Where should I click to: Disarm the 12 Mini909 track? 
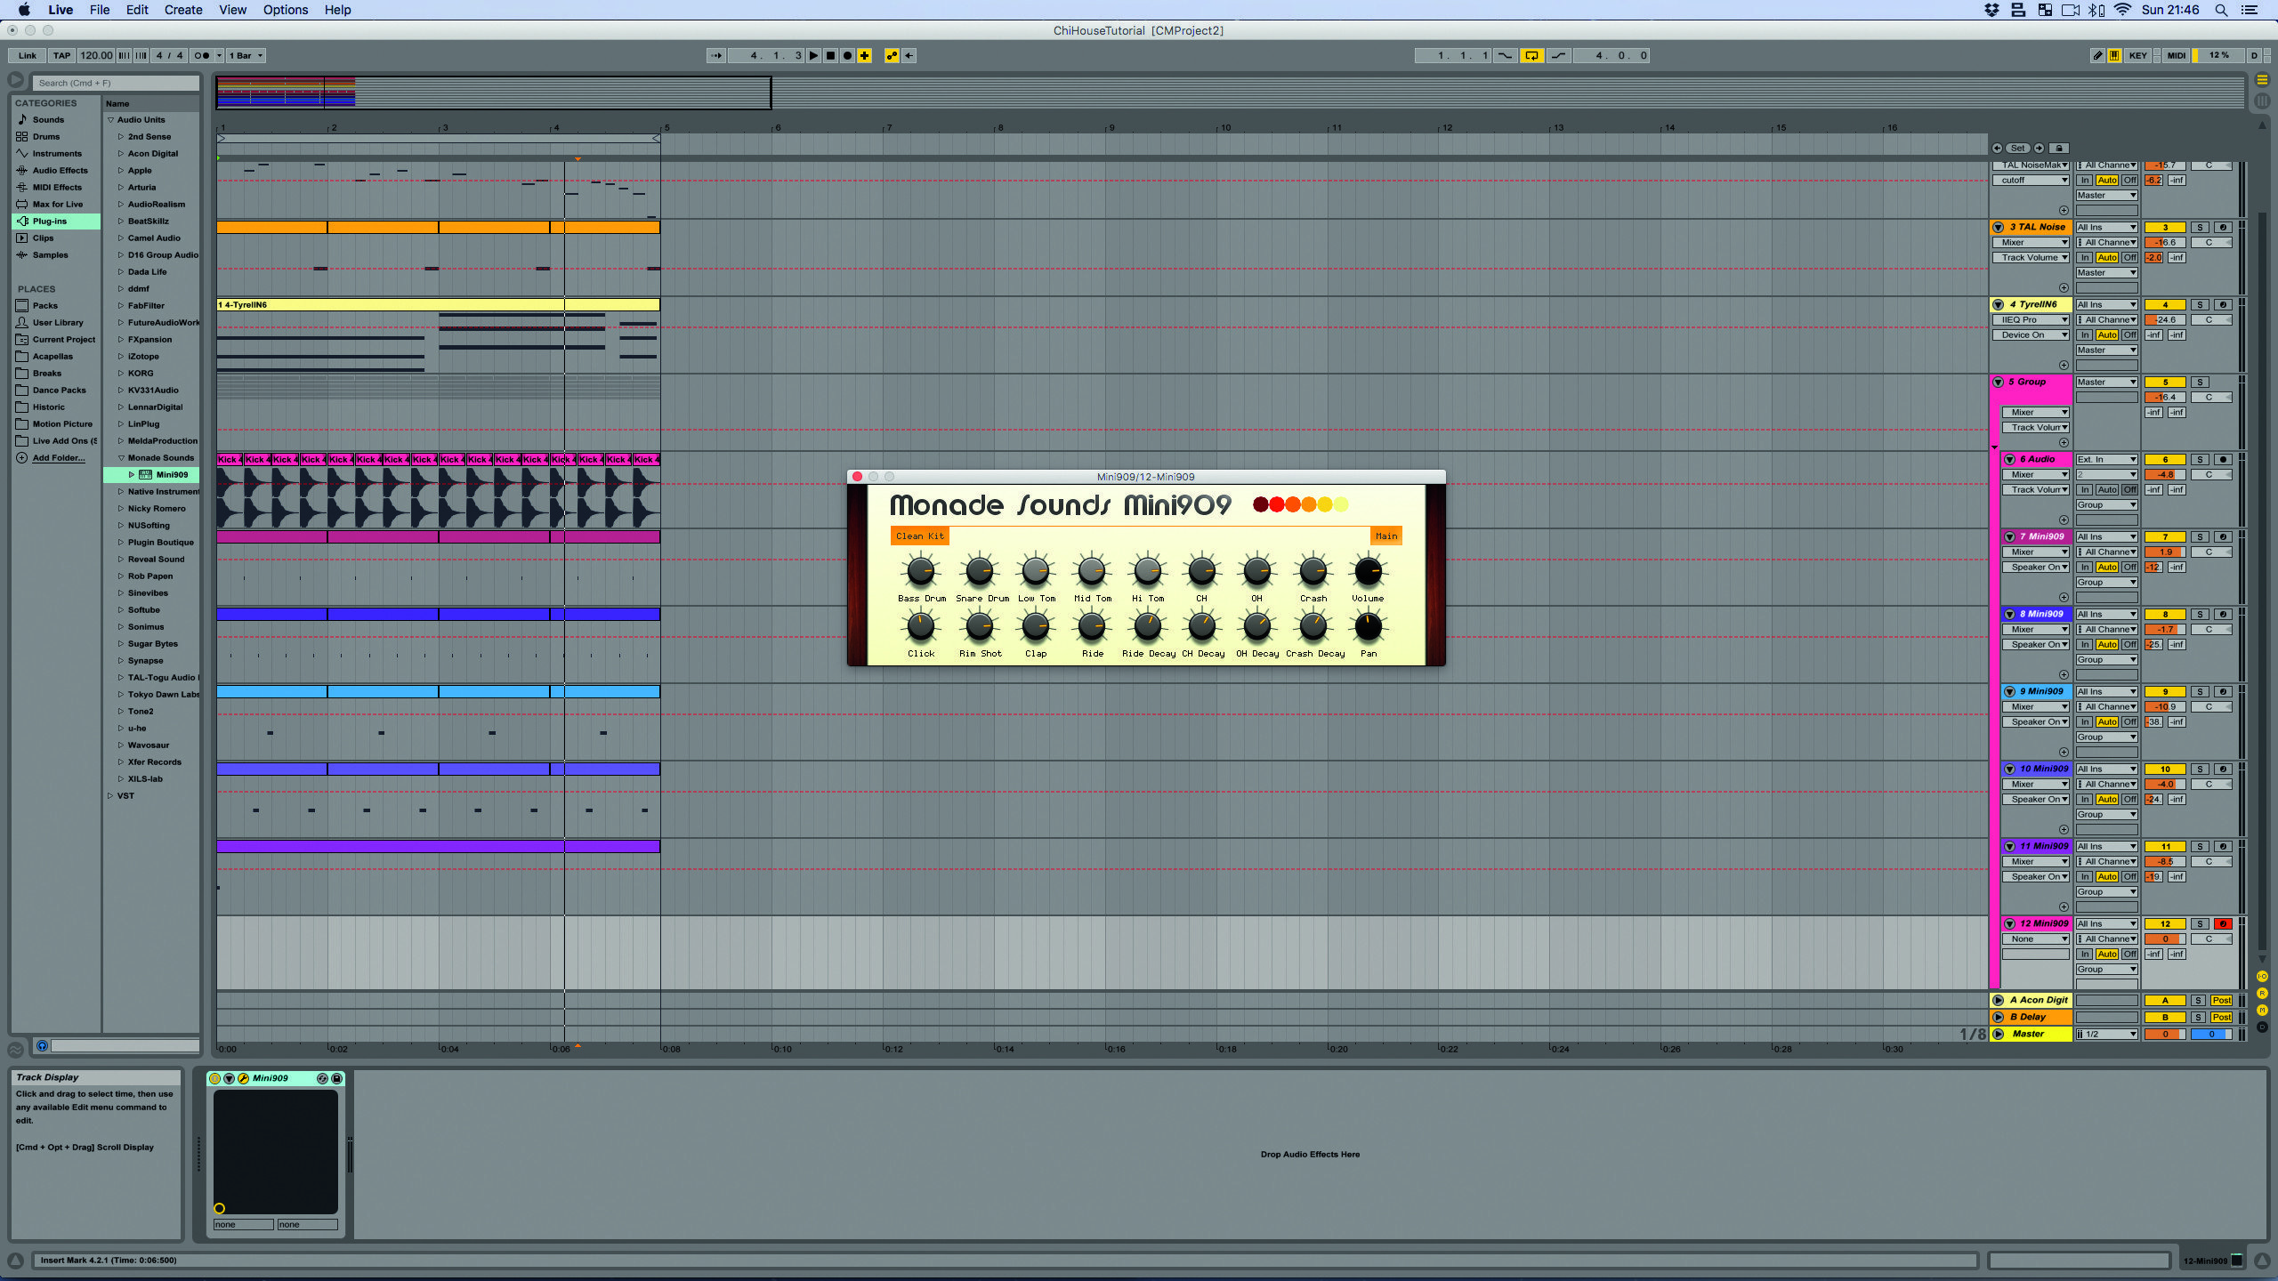coord(2222,924)
